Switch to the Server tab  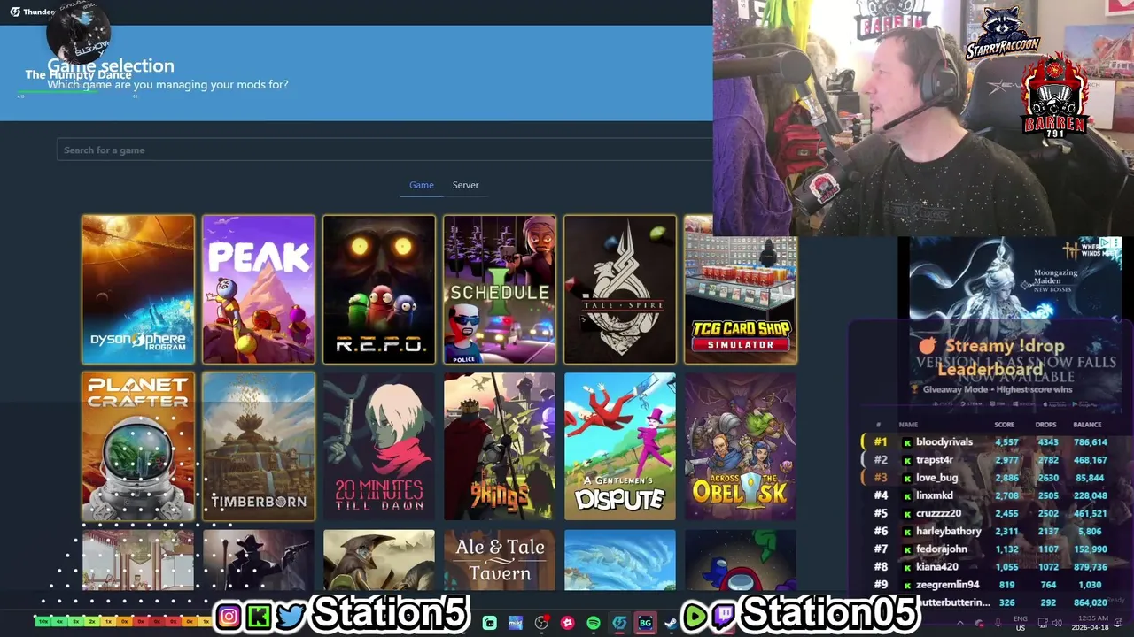point(465,185)
